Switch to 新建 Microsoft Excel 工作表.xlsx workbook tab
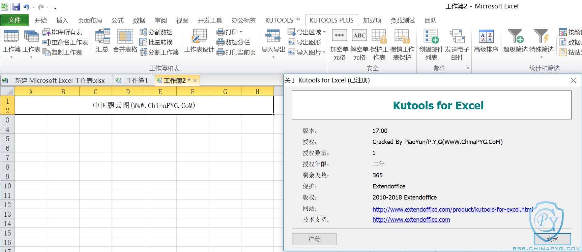Screen dimensions: 582x252 [57, 81]
